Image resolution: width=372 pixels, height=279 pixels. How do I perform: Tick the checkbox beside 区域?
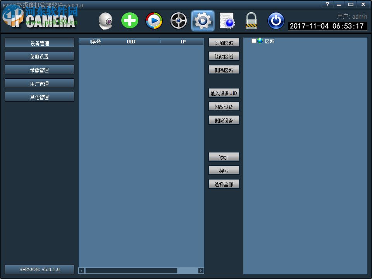[x=254, y=41]
